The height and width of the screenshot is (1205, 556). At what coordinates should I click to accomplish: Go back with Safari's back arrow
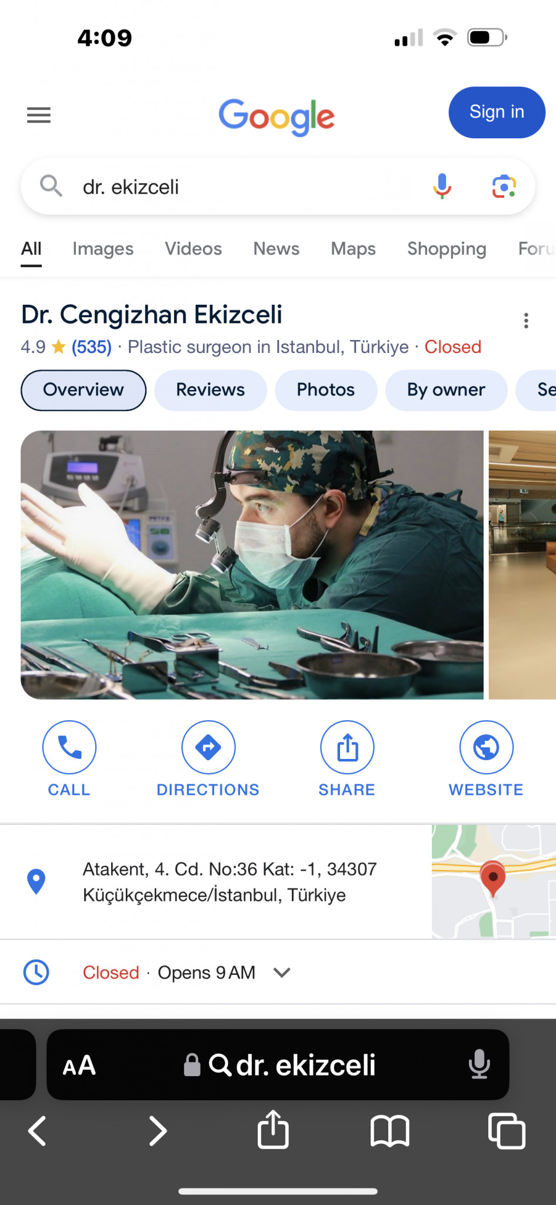(x=38, y=1131)
